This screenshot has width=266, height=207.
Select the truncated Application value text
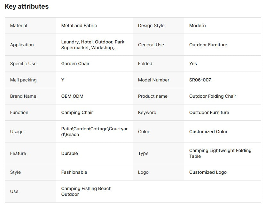click(x=93, y=45)
